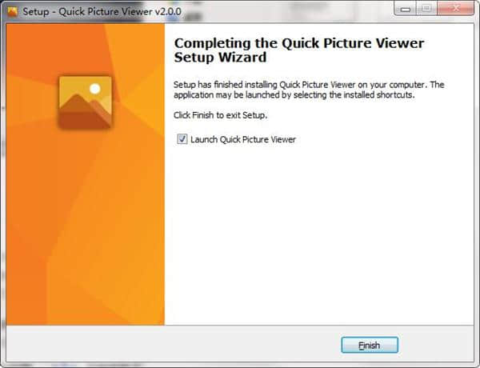The width and height of the screenshot is (480, 368).
Task: Click the "Completing the Quick Picture Viewer" heading line
Action: click(x=299, y=43)
